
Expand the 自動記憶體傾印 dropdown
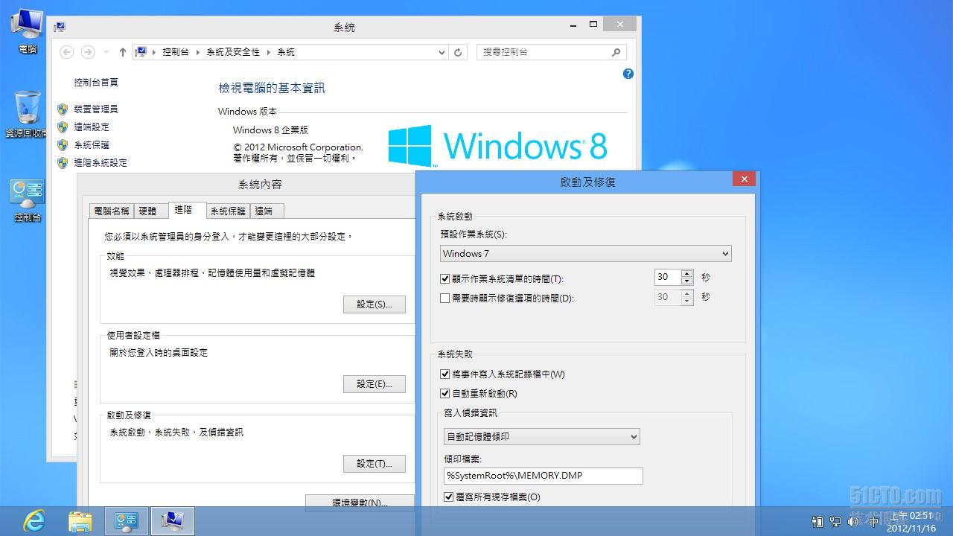[x=541, y=437]
